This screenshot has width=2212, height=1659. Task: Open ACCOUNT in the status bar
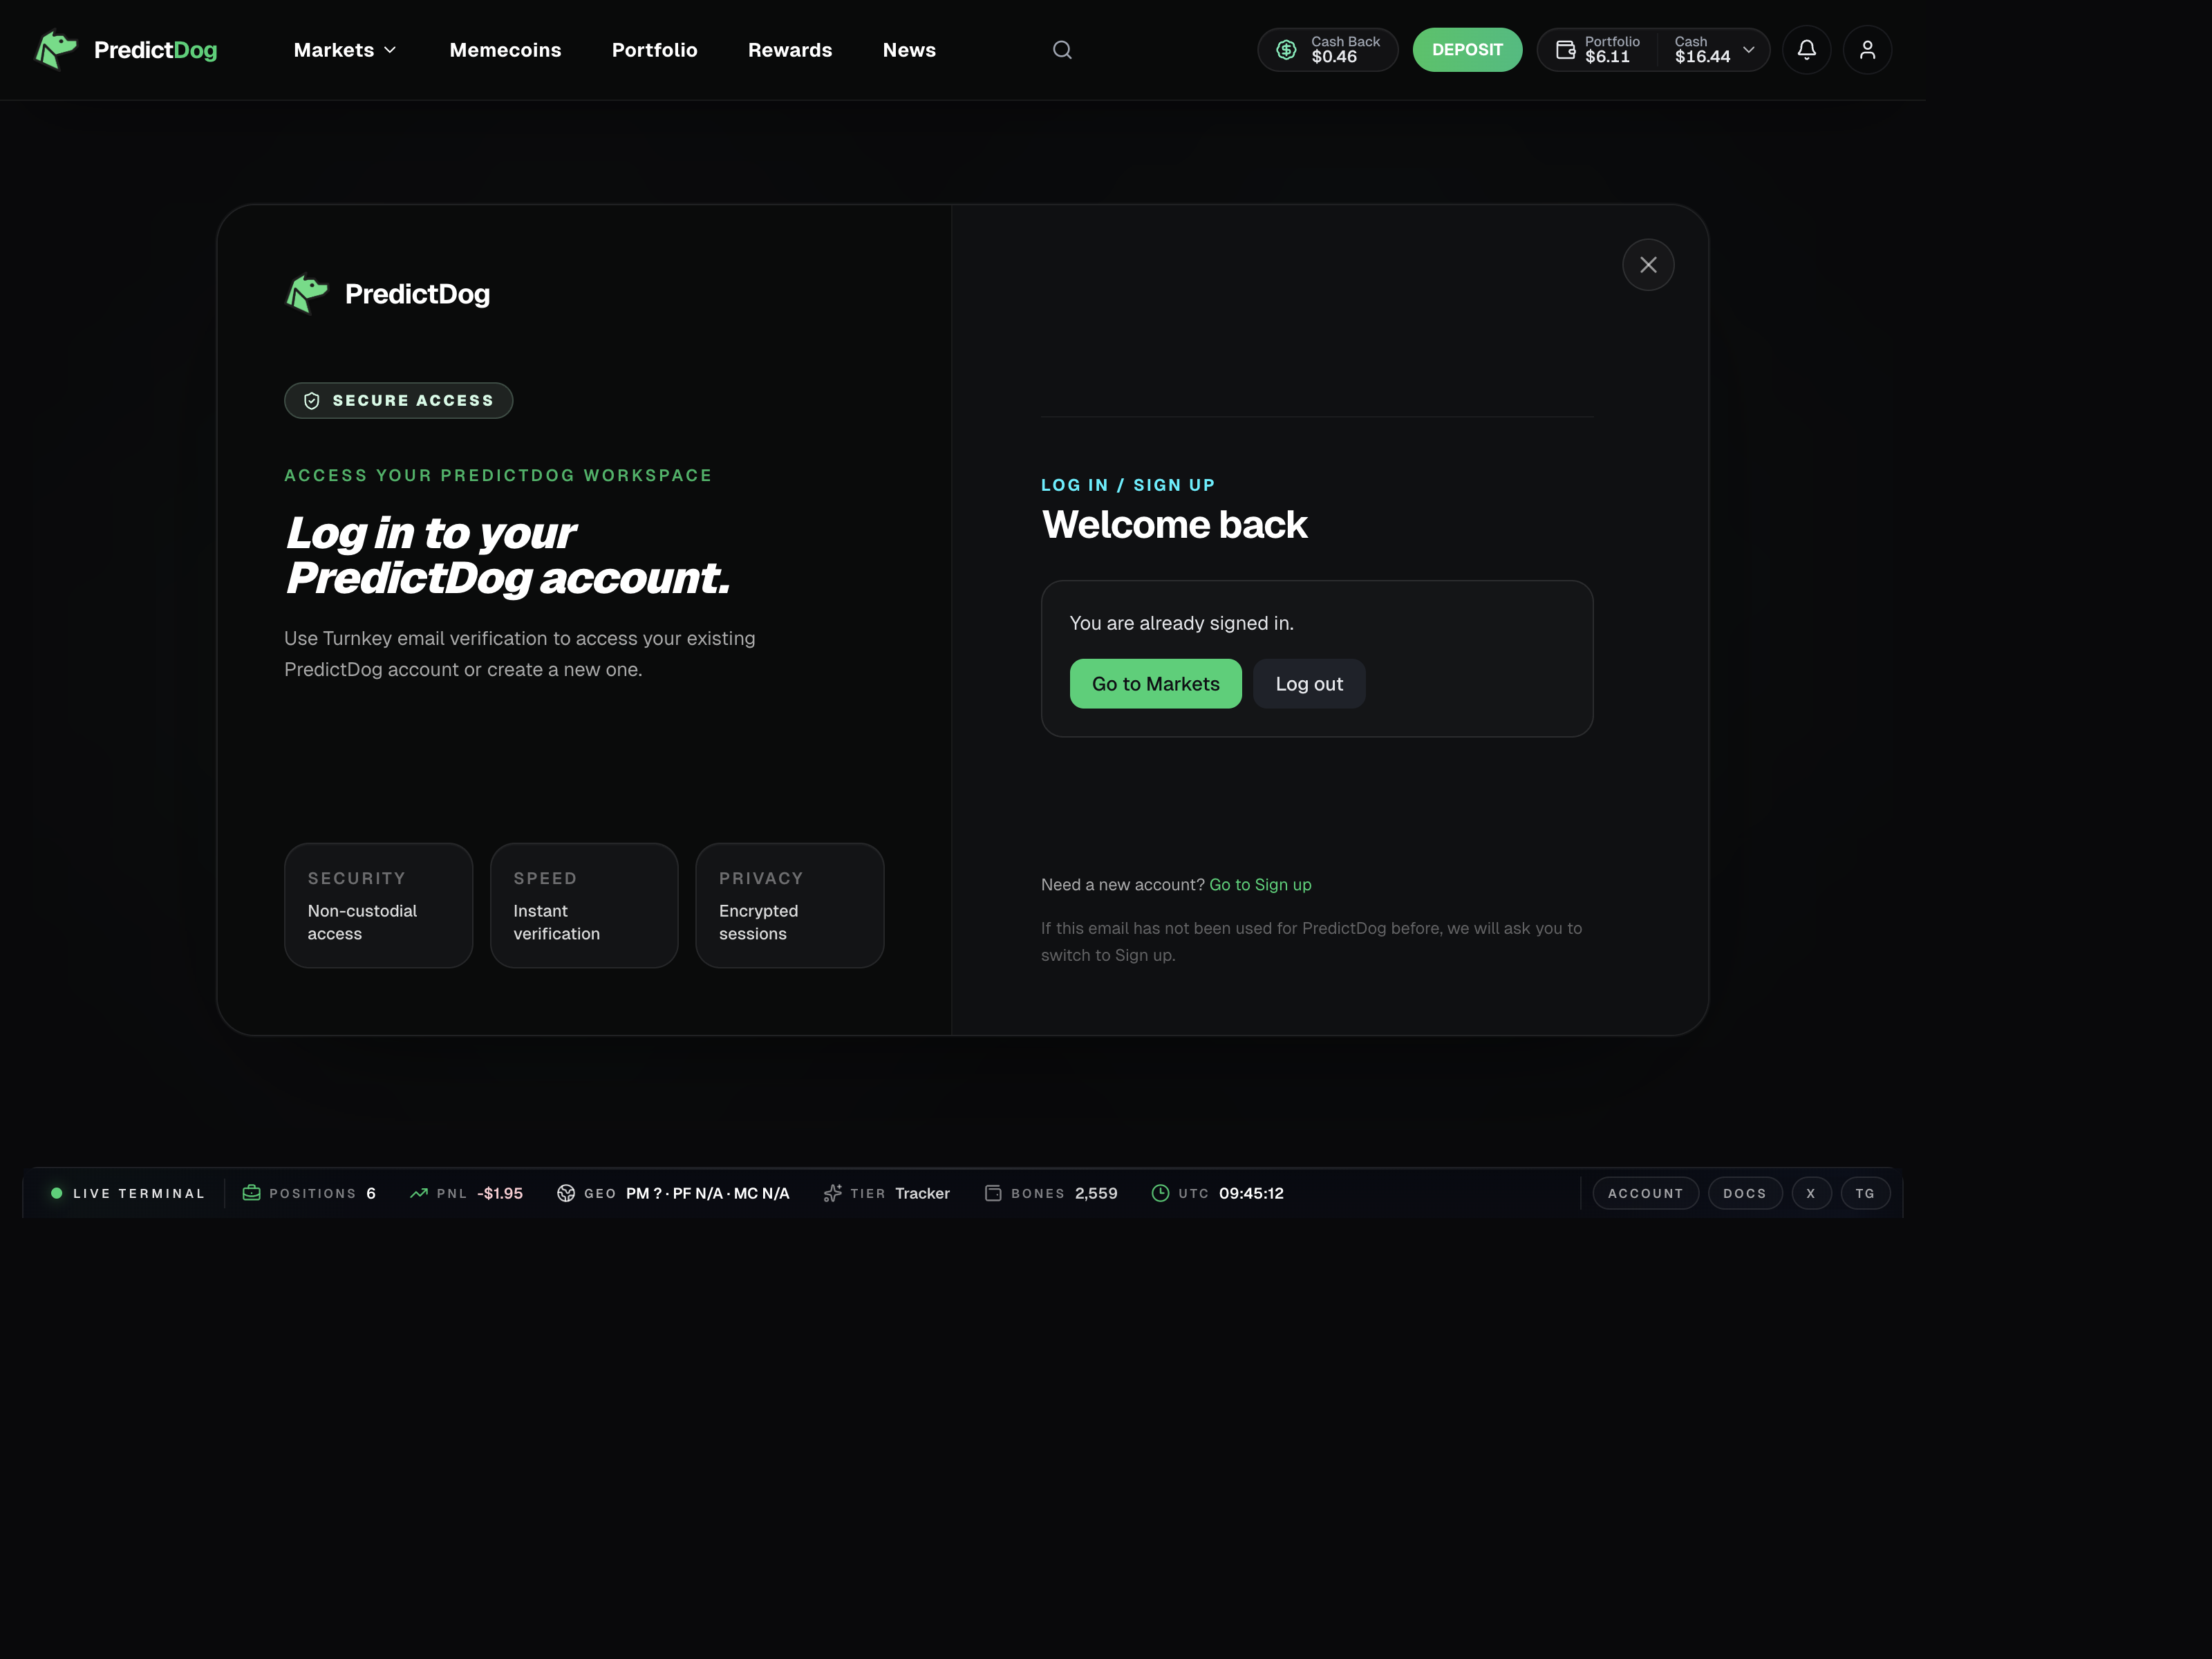click(x=1645, y=1193)
